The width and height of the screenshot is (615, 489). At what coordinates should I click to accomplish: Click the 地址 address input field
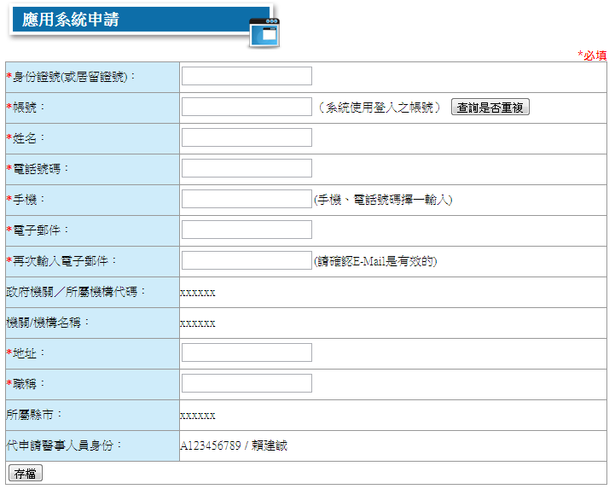[247, 352]
